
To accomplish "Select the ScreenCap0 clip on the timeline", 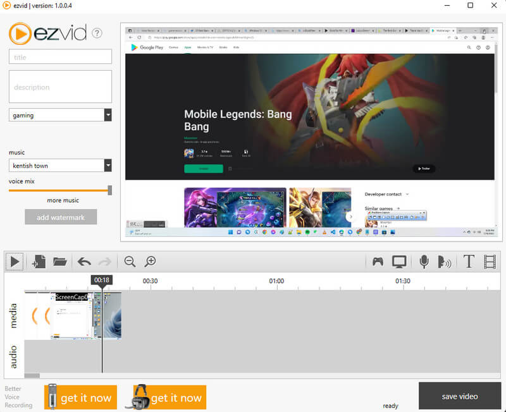I will point(71,316).
